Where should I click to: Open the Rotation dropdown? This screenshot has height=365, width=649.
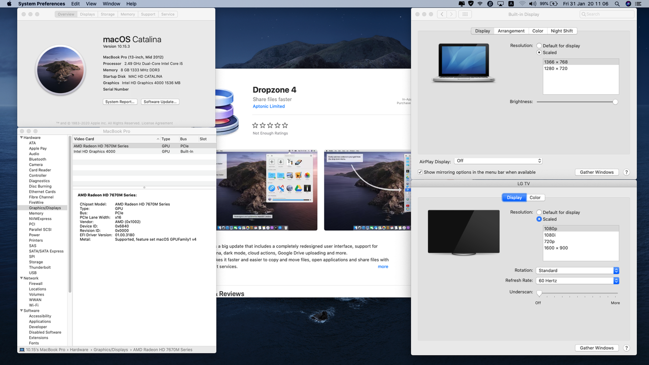[x=578, y=271]
